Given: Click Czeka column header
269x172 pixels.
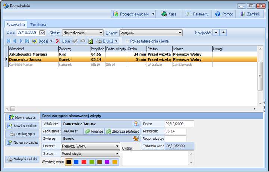Looking at the screenshot, I should pos(137,49).
